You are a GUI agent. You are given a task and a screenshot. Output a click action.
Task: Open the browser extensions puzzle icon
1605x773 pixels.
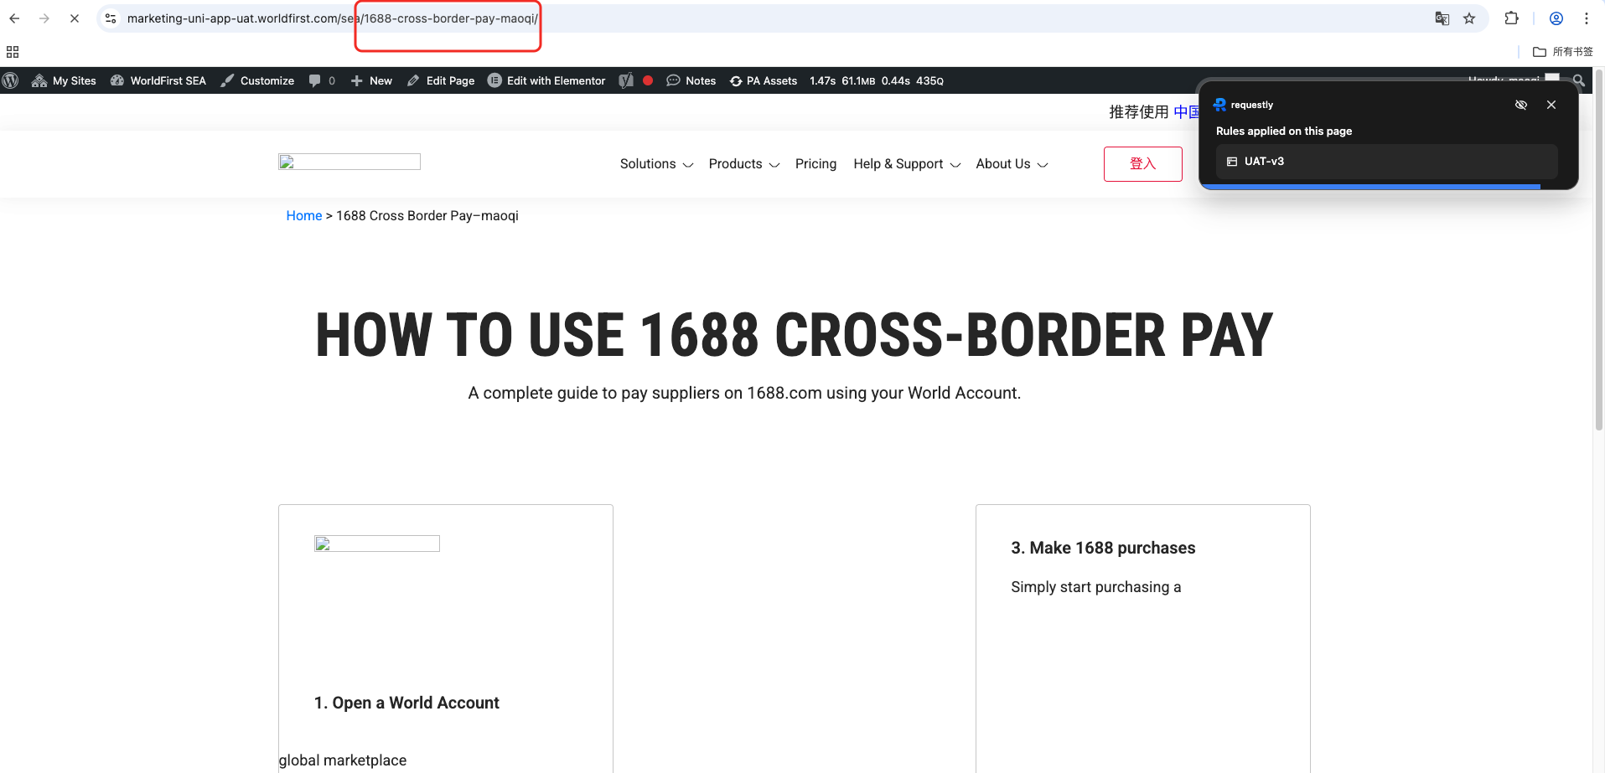tap(1512, 18)
